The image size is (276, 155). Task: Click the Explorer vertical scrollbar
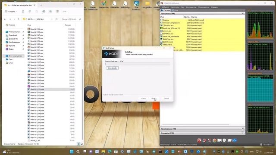click(82, 104)
